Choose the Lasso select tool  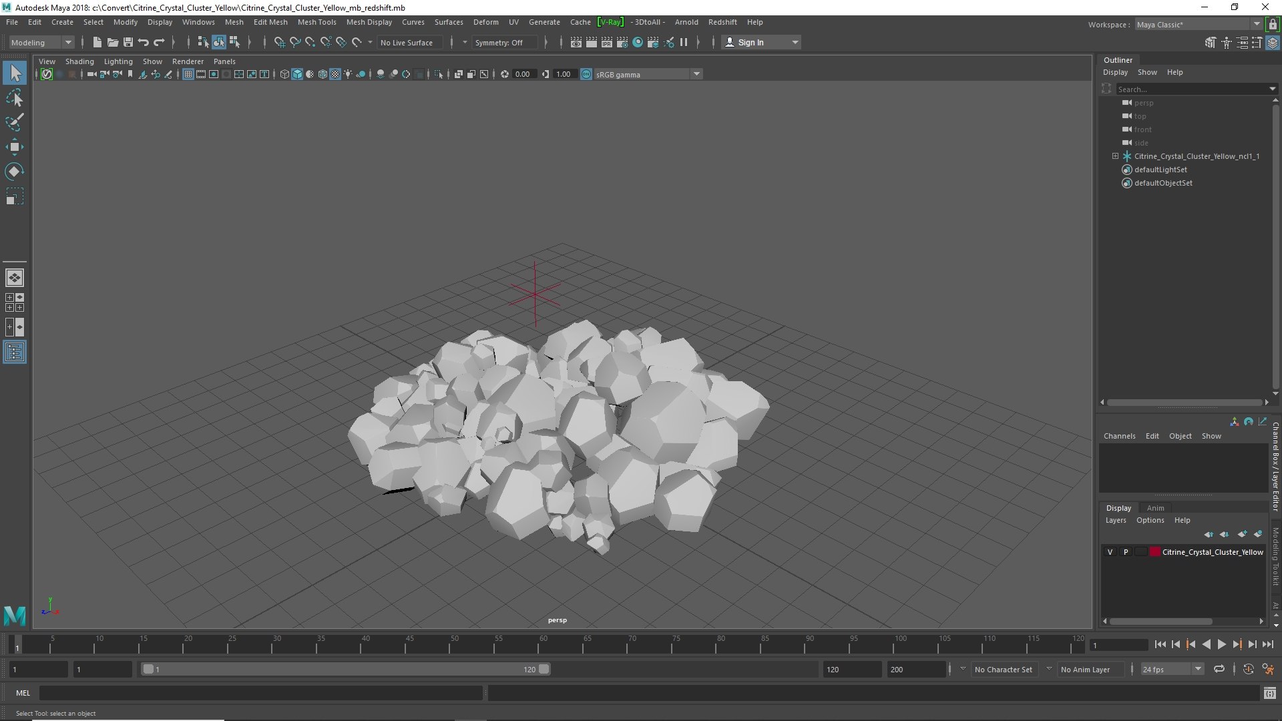tap(14, 98)
